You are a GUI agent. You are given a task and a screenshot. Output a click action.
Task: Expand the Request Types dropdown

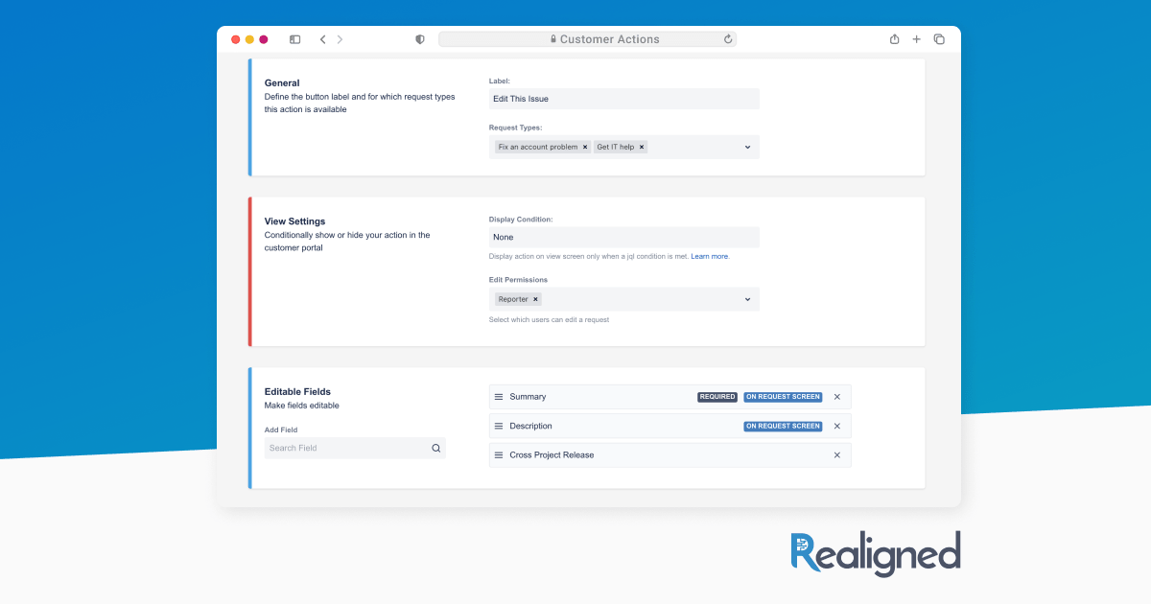tap(747, 146)
